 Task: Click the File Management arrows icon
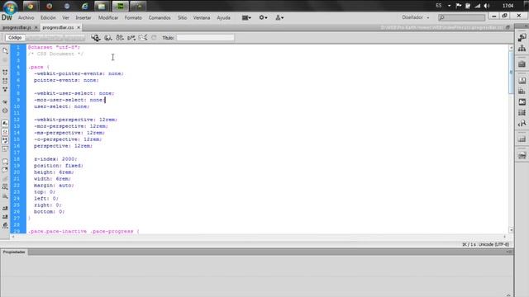120,38
